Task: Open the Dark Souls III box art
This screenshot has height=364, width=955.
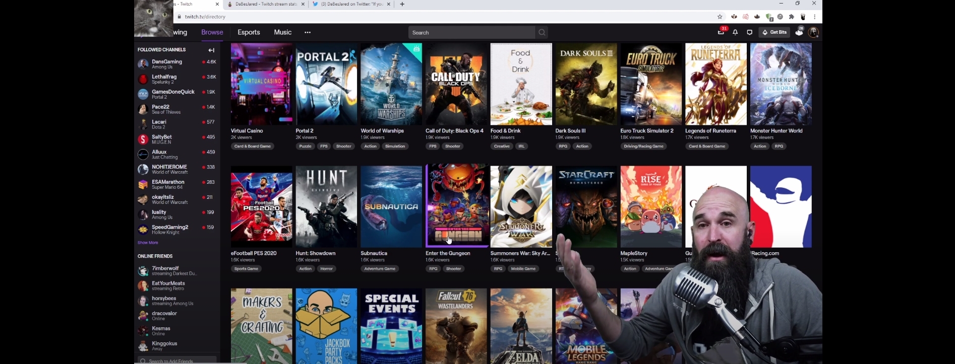Action: coord(586,84)
